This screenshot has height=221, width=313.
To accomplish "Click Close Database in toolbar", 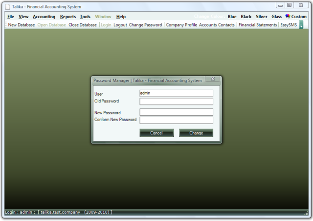I will (x=83, y=25).
